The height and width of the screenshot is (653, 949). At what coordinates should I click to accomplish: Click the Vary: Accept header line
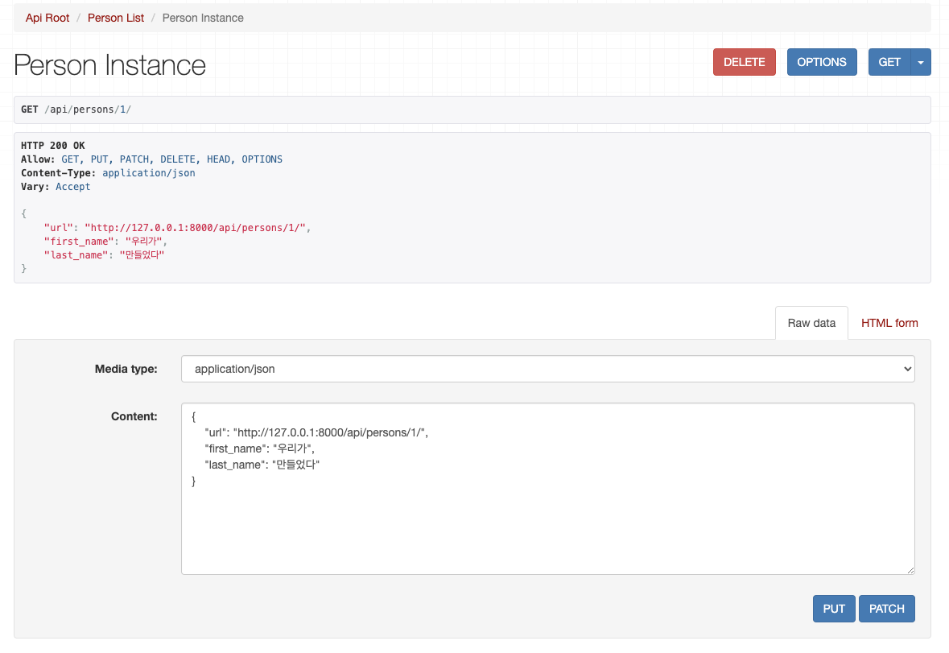(55, 187)
